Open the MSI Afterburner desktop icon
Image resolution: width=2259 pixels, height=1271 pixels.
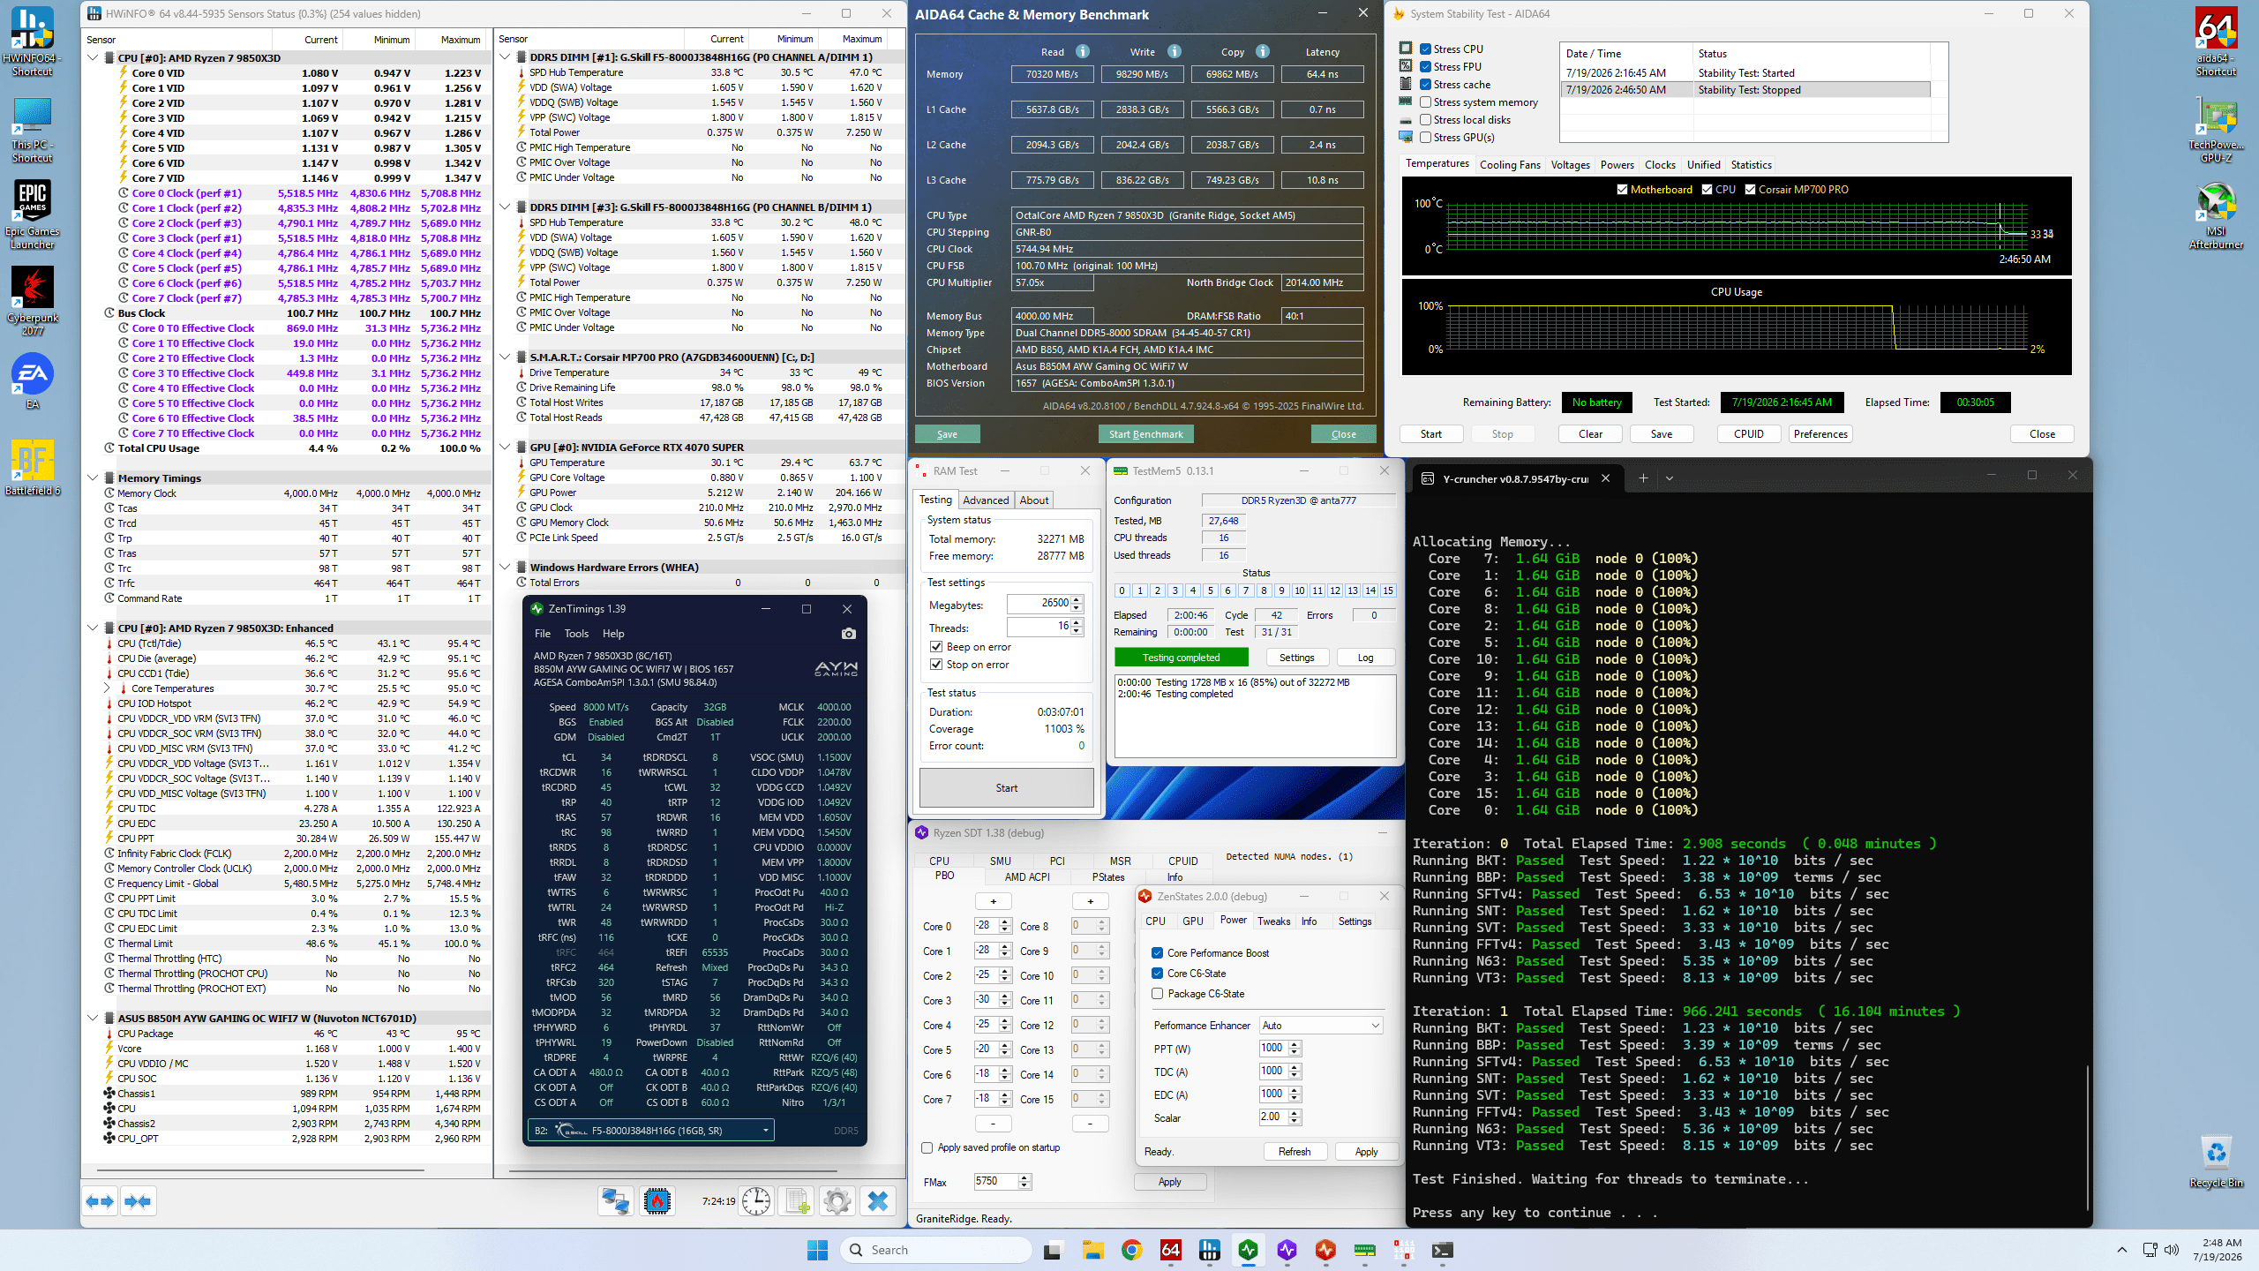pyautogui.click(x=2216, y=215)
